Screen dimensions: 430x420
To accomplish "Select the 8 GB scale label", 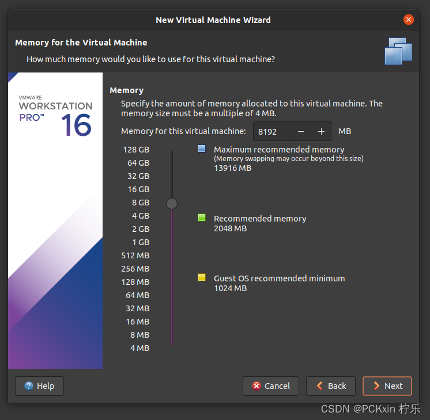I will [x=141, y=203].
